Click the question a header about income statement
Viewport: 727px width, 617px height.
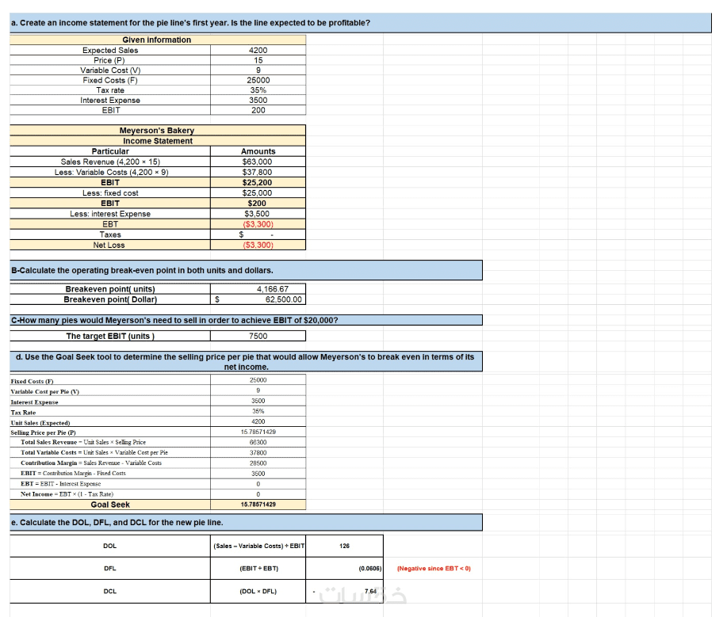point(360,23)
